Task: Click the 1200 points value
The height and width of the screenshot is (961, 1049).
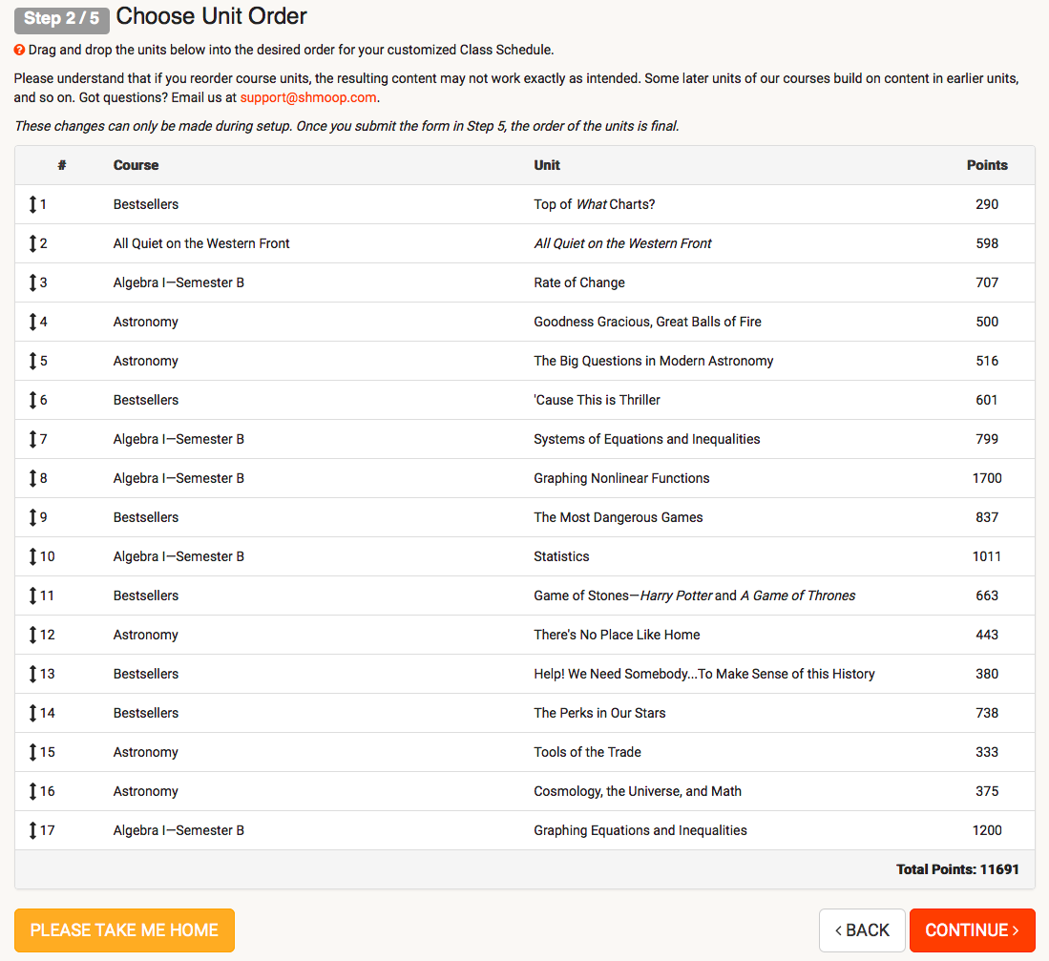Action: point(987,830)
